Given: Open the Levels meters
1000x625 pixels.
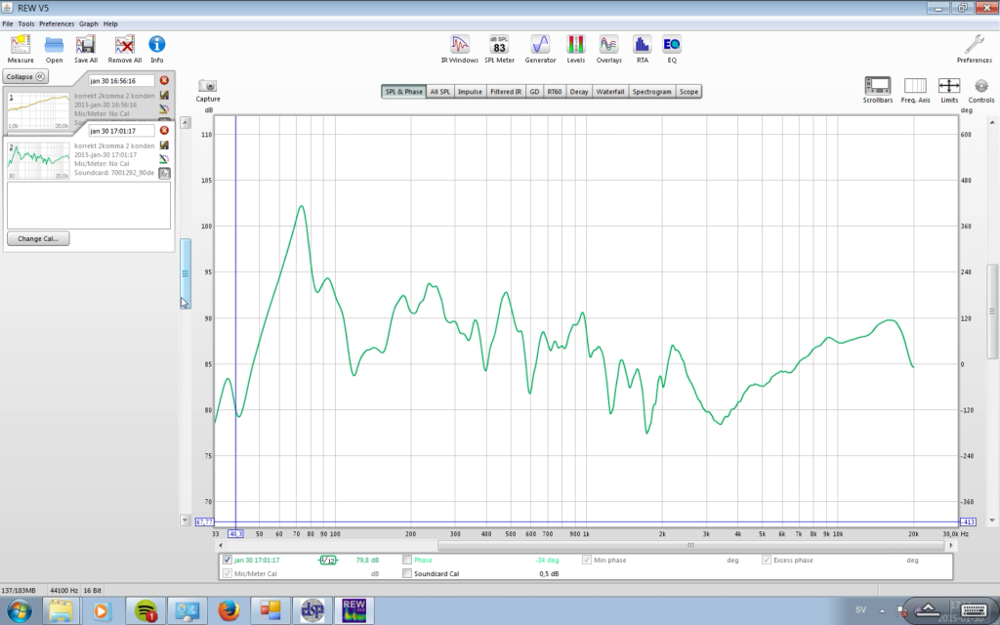Looking at the screenshot, I should click(576, 49).
